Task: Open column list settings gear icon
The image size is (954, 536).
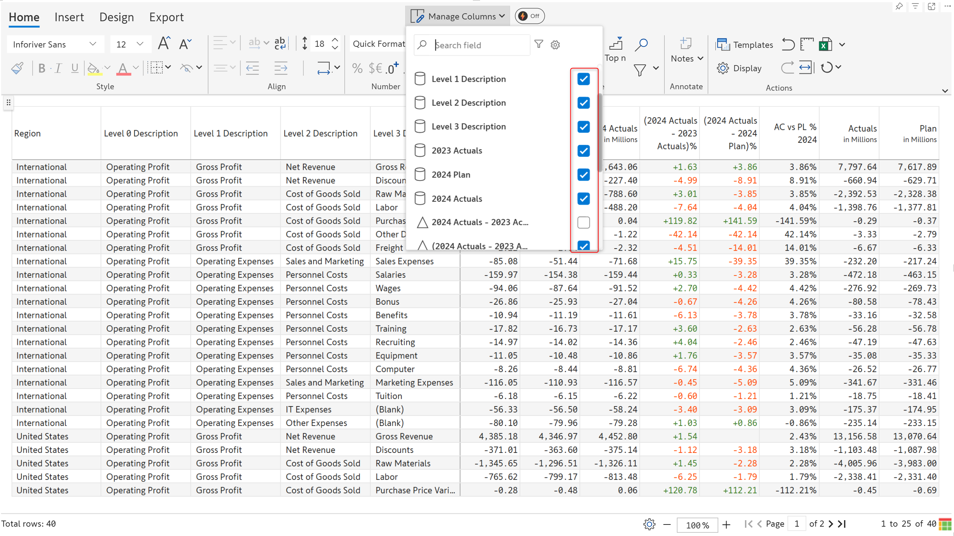Action: 555,45
